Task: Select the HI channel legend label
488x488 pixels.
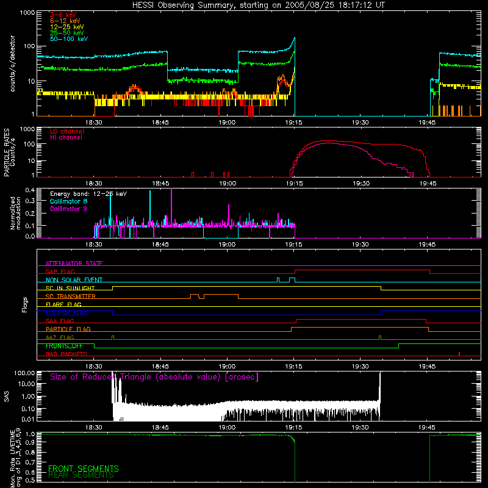Action: 66,138
